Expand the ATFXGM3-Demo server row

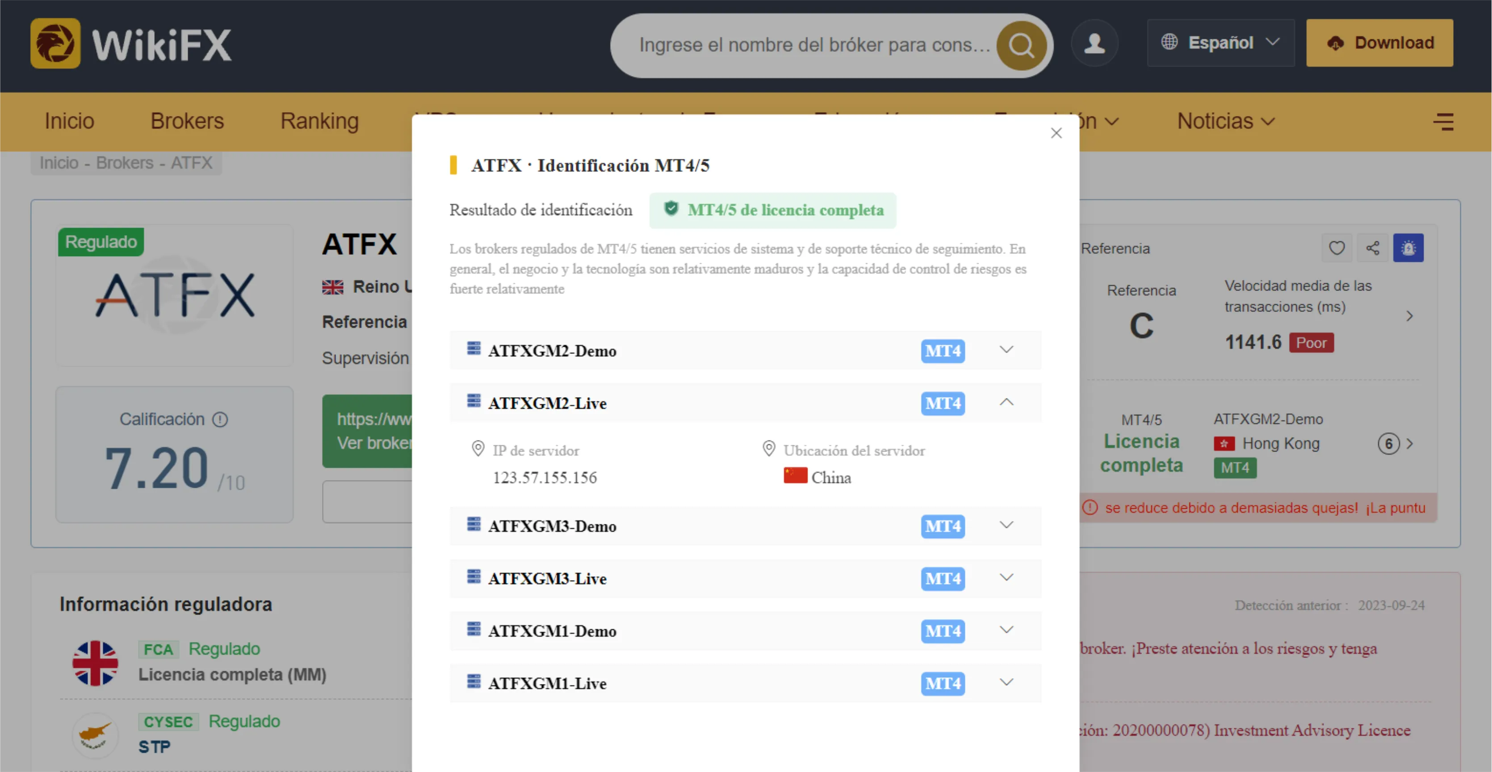(1006, 525)
